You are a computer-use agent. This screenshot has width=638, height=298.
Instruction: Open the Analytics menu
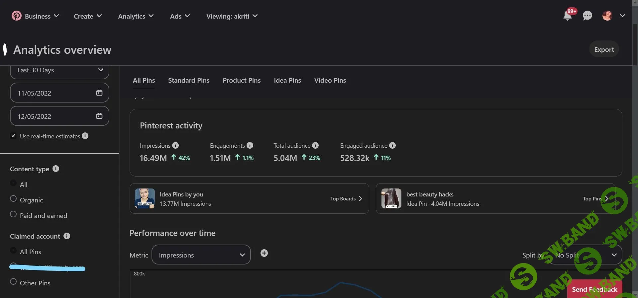pos(136,16)
